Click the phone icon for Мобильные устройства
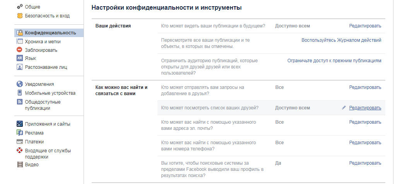This screenshot has width=395, height=184. click(x=20, y=93)
